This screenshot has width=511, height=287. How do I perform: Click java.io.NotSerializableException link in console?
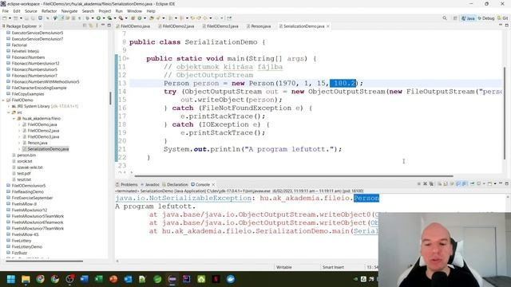pos(184,199)
